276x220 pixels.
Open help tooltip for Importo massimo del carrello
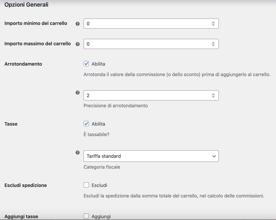coord(78,44)
